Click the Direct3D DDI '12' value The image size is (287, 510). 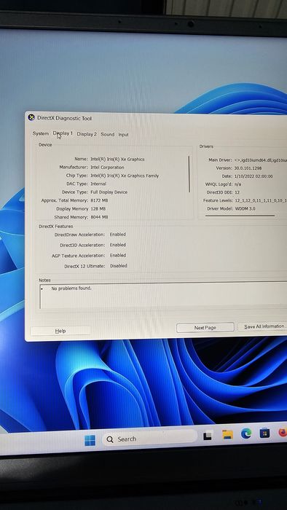tap(237, 192)
